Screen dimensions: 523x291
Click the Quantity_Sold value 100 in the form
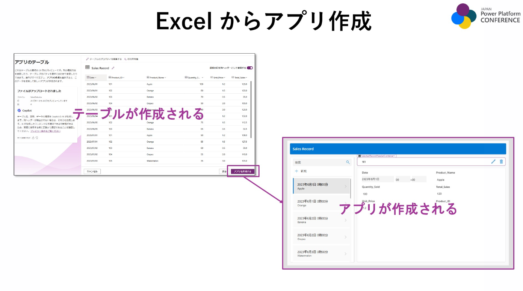coord(365,194)
